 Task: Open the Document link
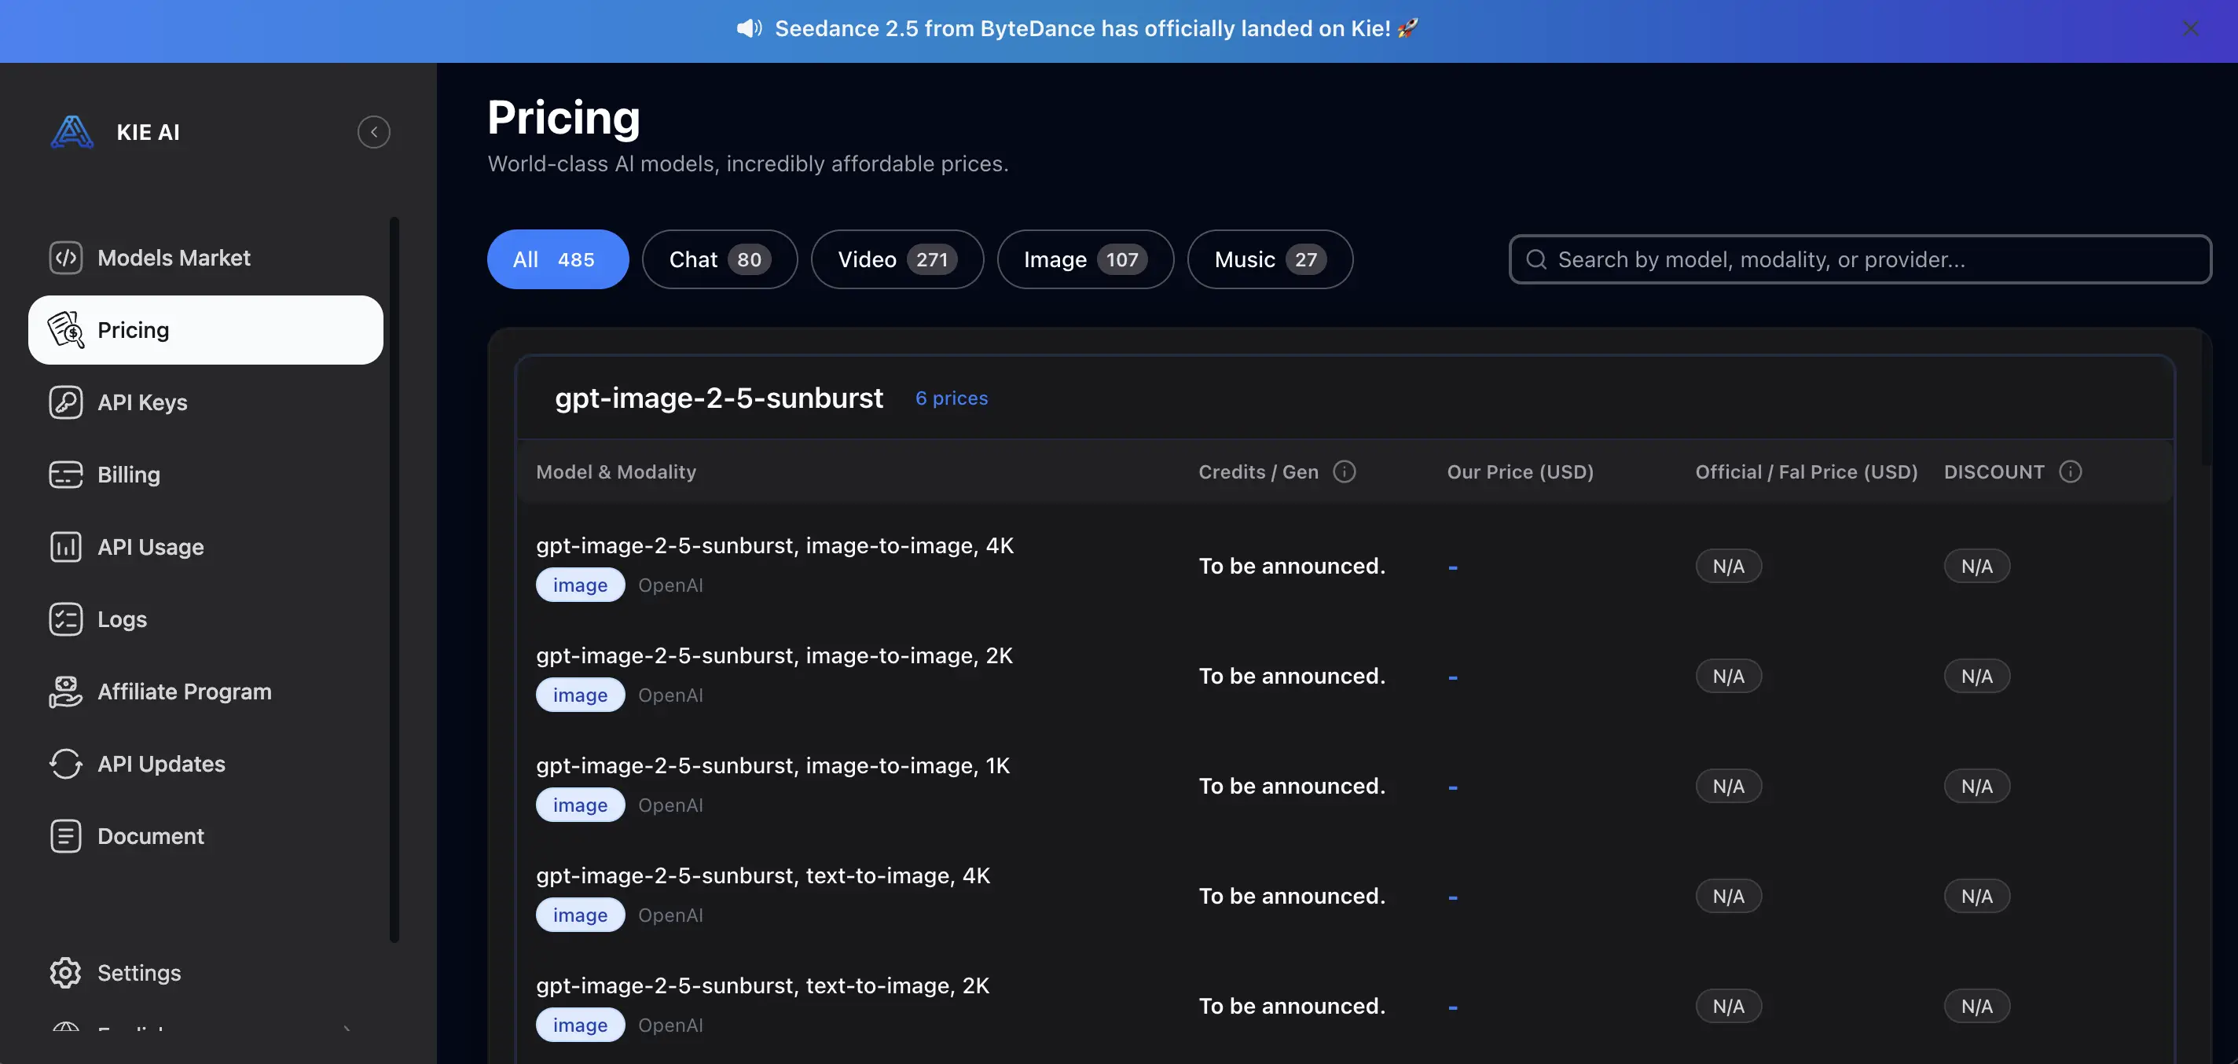tap(206, 835)
